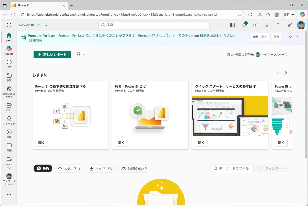Expand the view layout dropdown next to 新しいレポート

click(81, 54)
